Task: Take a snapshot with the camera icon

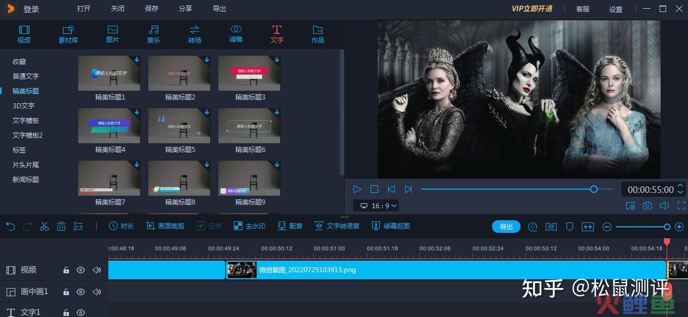Action: coord(647,206)
